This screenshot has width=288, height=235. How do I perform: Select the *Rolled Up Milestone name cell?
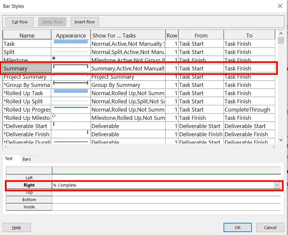click(x=27, y=118)
